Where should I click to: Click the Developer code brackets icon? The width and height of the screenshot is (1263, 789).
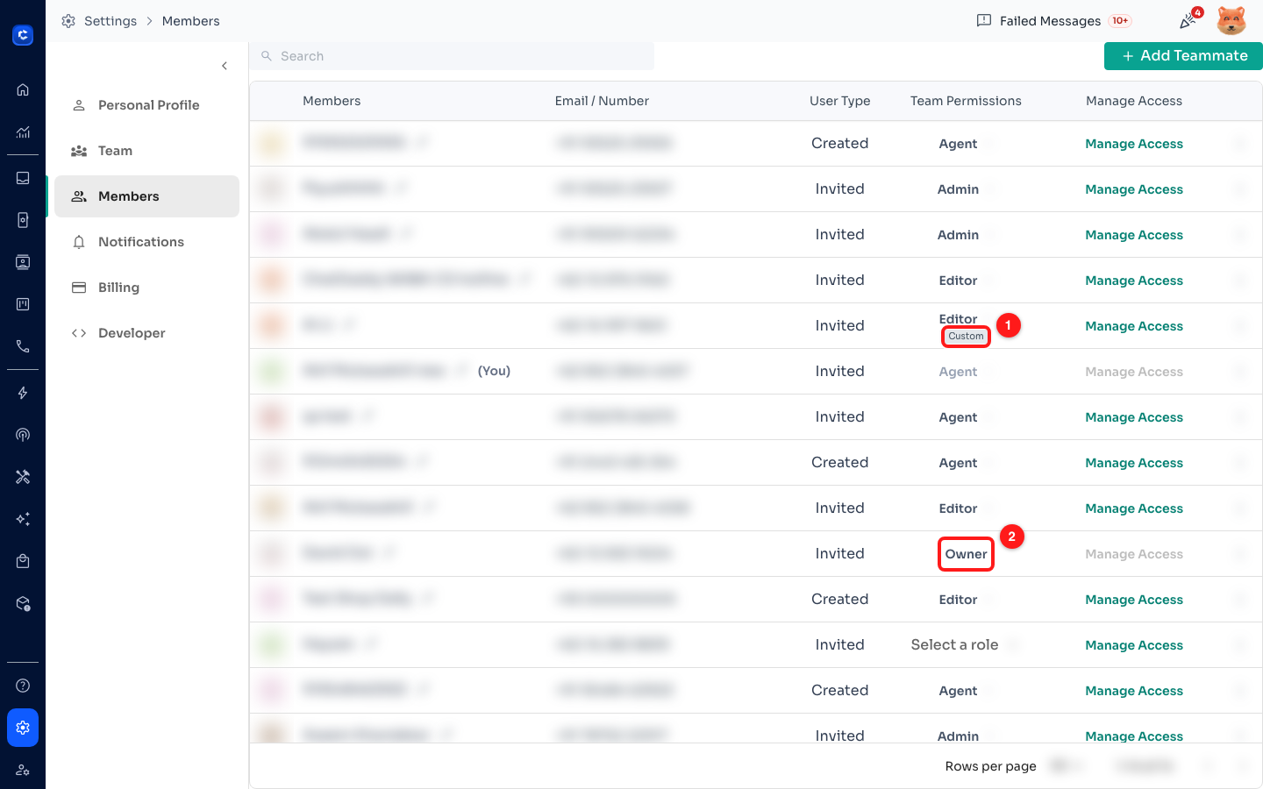[79, 333]
